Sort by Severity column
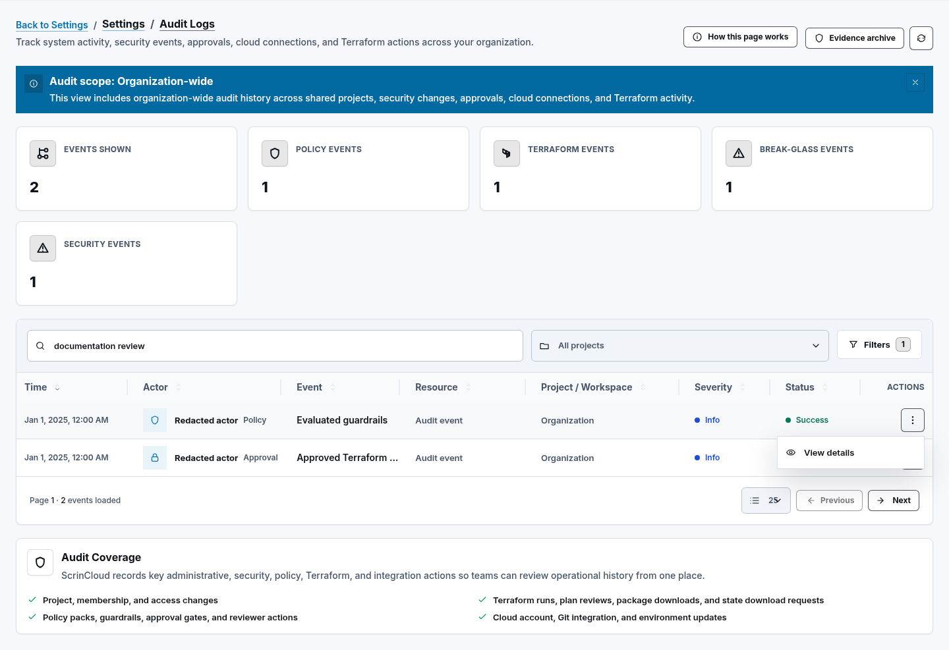Image resolution: width=949 pixels, height=650 pixels. [x=720, y=387]
